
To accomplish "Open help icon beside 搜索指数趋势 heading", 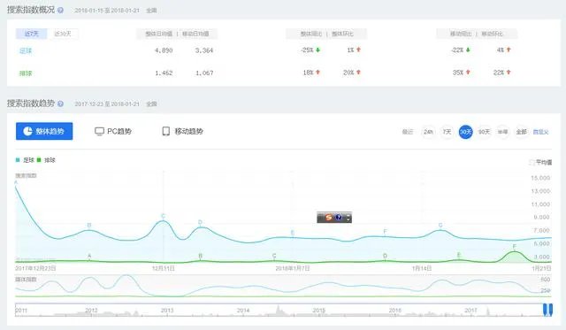I will (60, 104).
